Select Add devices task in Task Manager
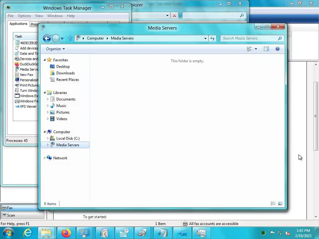 pos(26,48)
